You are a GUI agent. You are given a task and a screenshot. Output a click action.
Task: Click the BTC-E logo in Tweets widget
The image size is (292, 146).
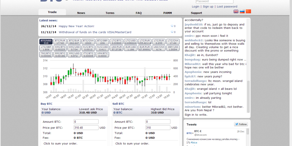(190, 133)
